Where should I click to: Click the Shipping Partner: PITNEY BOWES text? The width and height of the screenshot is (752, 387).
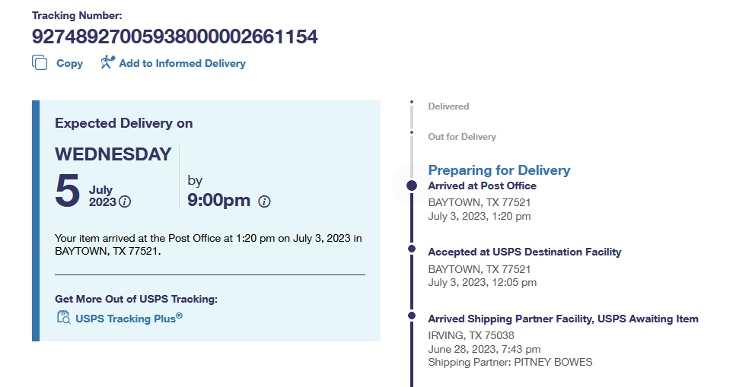pos(510,362)
